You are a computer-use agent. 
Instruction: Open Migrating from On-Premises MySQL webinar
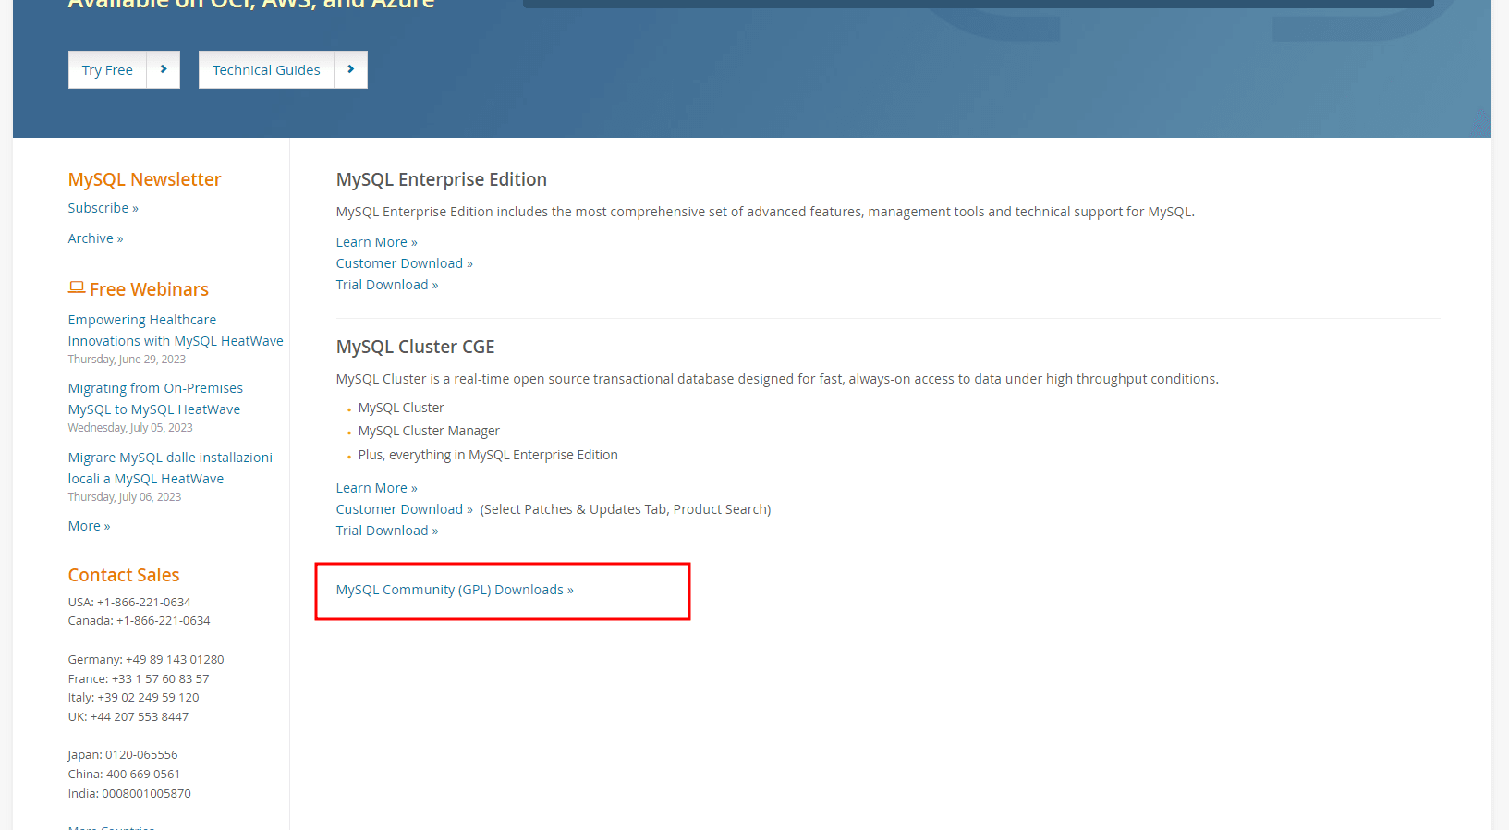pos(155,398)
